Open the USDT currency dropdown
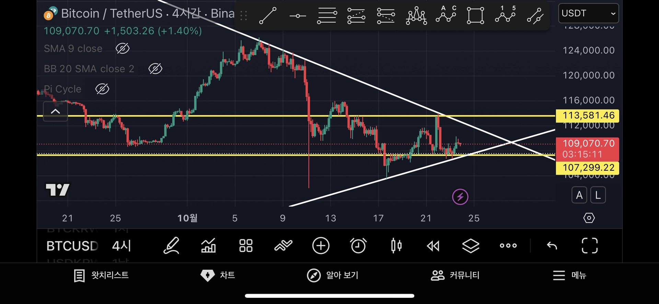The height and width of the screenshot is (304, 659). tap(588, 13)
